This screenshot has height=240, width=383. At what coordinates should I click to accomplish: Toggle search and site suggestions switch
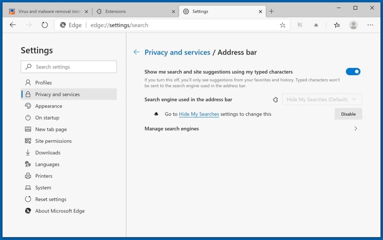[353, 72]
